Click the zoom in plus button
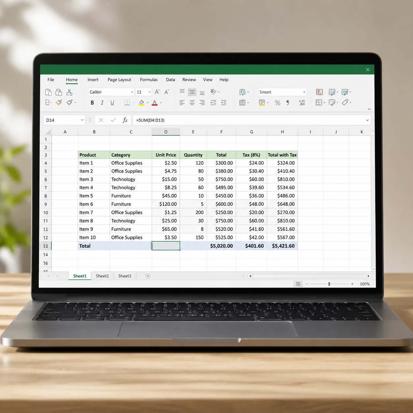This screenshot has width=413, height=413. (352, 284)
